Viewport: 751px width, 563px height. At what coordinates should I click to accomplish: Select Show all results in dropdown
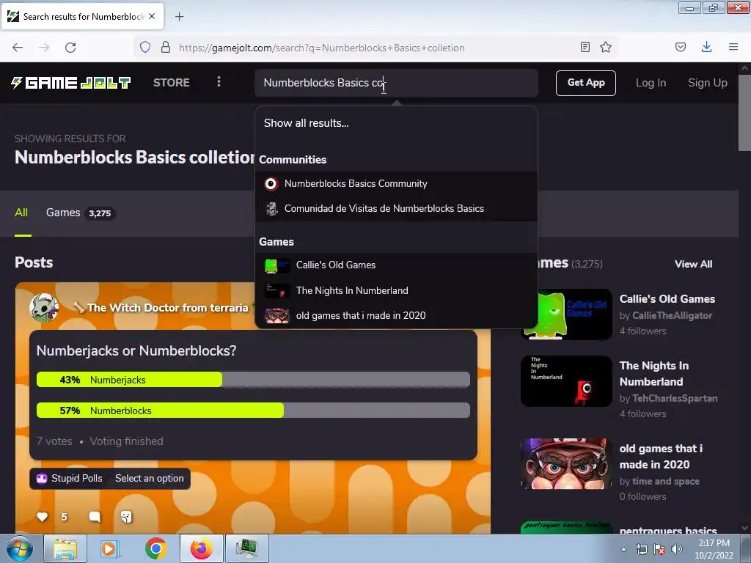coord(306,123)
